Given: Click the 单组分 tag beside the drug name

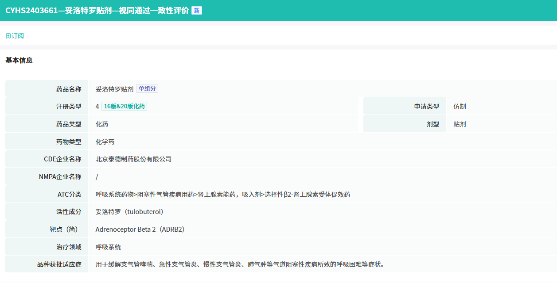Looking at the screenshot, I should [147, 88].
